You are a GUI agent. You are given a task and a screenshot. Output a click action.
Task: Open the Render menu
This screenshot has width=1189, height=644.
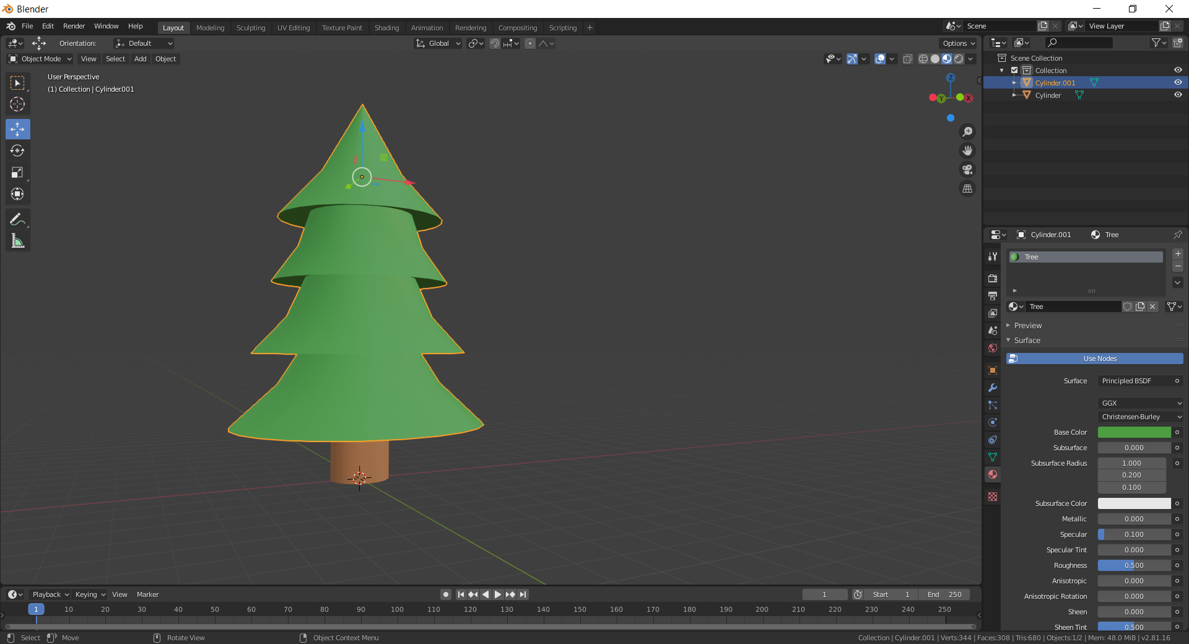[74, 26]
